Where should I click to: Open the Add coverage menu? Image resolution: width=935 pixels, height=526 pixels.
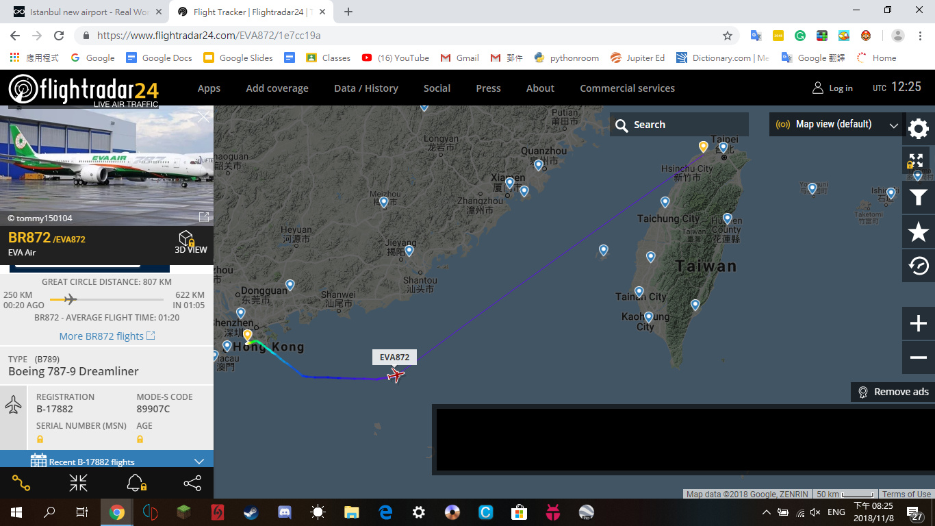(x=277, y=88)
